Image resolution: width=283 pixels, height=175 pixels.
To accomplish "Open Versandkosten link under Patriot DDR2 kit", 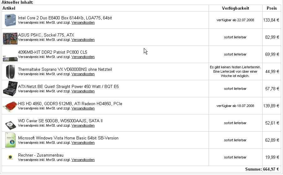I will point(83,57).
